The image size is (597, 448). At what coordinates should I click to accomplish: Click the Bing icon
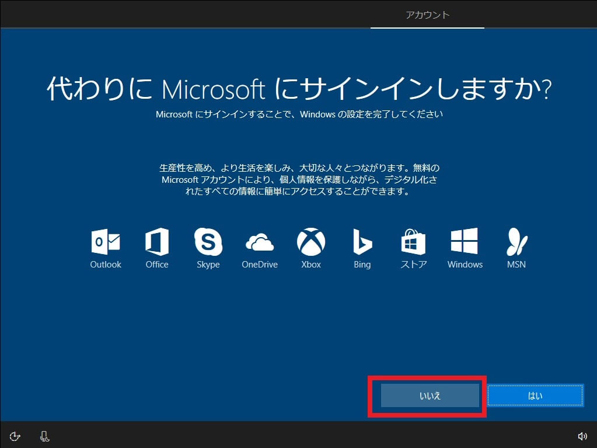[x=362, y=242]
